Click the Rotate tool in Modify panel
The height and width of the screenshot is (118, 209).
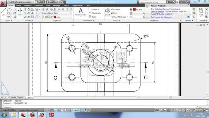pos(29,10)
